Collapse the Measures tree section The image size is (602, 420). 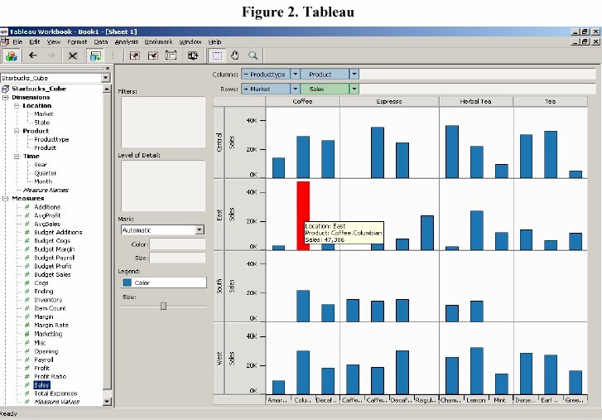(5, 199)
